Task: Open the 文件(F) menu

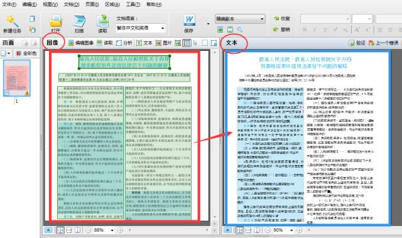Action: coord(9,4)
